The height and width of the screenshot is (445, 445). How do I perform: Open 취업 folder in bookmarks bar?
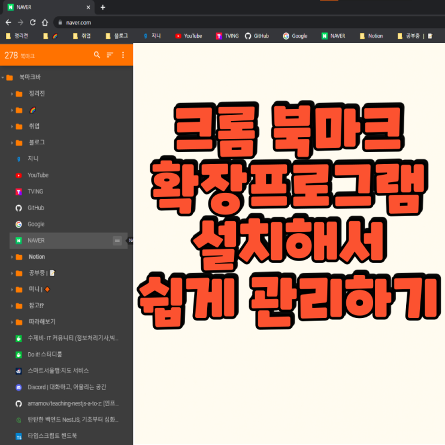pyautogui.click(x=81, y=36)
